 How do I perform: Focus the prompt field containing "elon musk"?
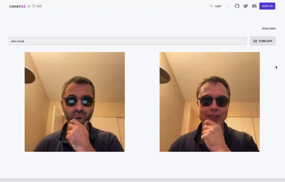pyautogui.click(x=128, y=41)
